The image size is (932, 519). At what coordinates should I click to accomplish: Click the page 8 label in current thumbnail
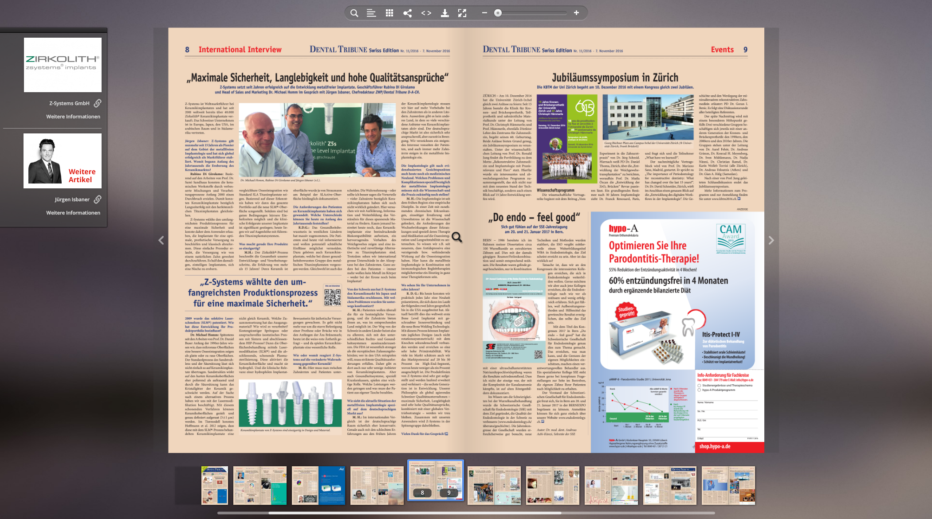(422, 492)
